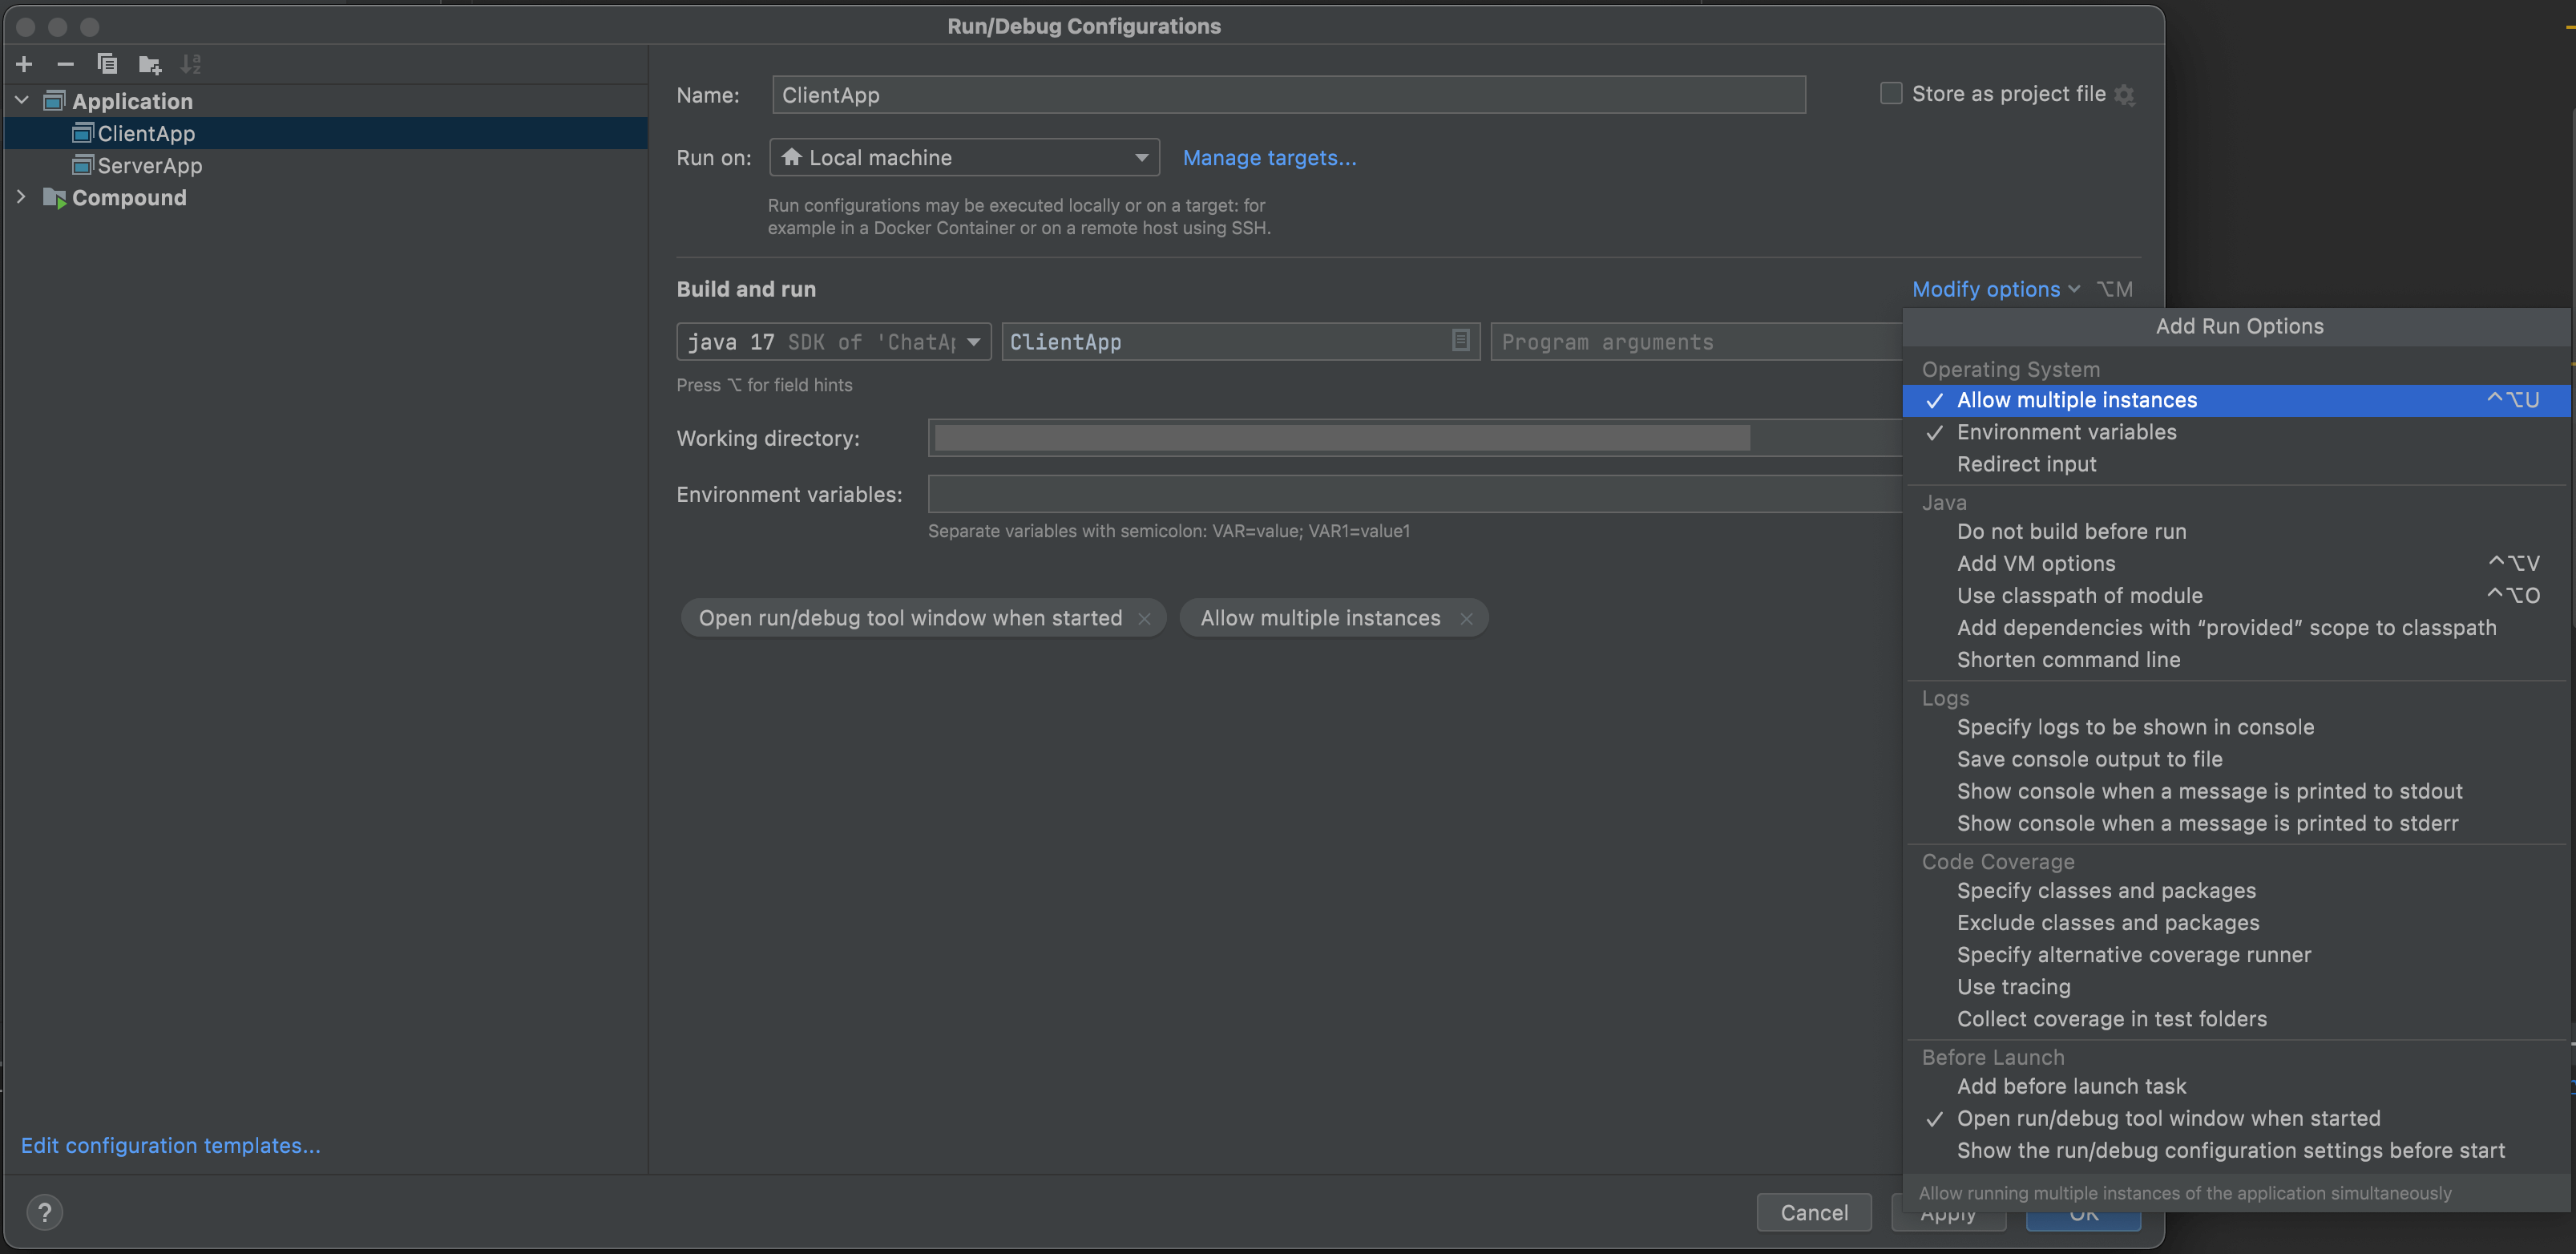This screenshot has height=1254, width=2576.
Task: Select Show console when printed to stdout
Action: (2236, 791)
